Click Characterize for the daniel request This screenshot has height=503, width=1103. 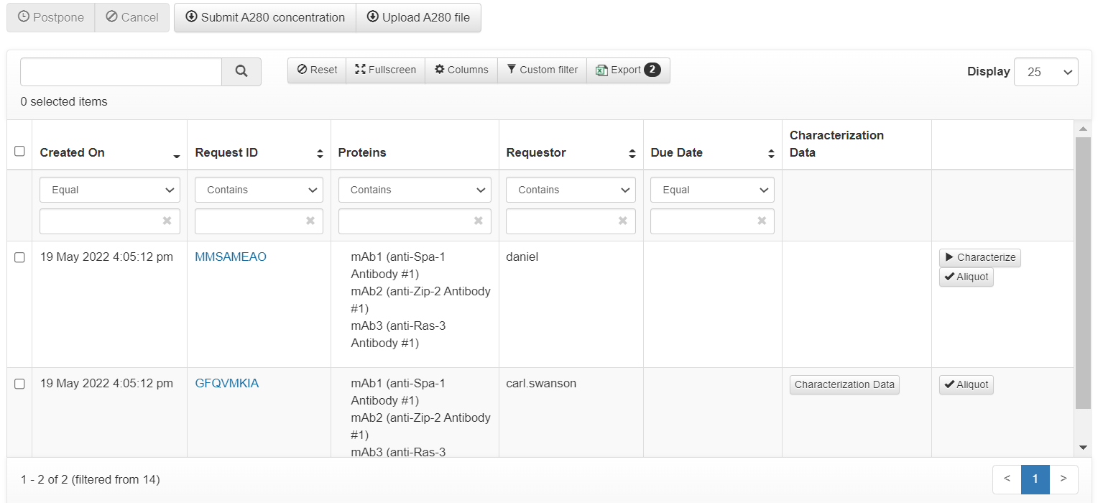click(979, 257)
